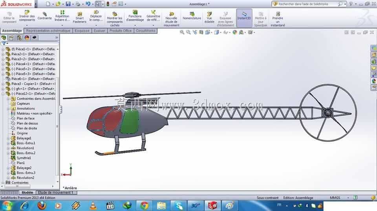377x211 pixels.
Task: Start a Nouvelle étude de mouvement
Action: 171,19
